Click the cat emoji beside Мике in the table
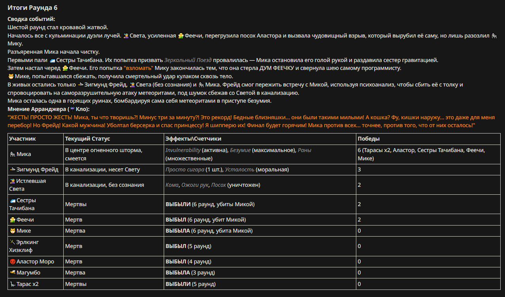This screenshot has height=297, width=505. point(12,231)
